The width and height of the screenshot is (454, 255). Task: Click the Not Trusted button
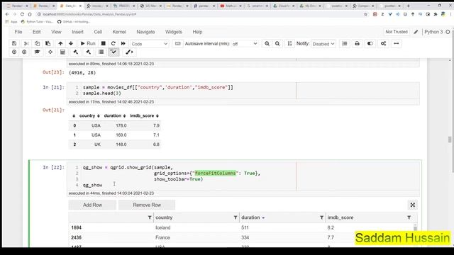(397, 32)
